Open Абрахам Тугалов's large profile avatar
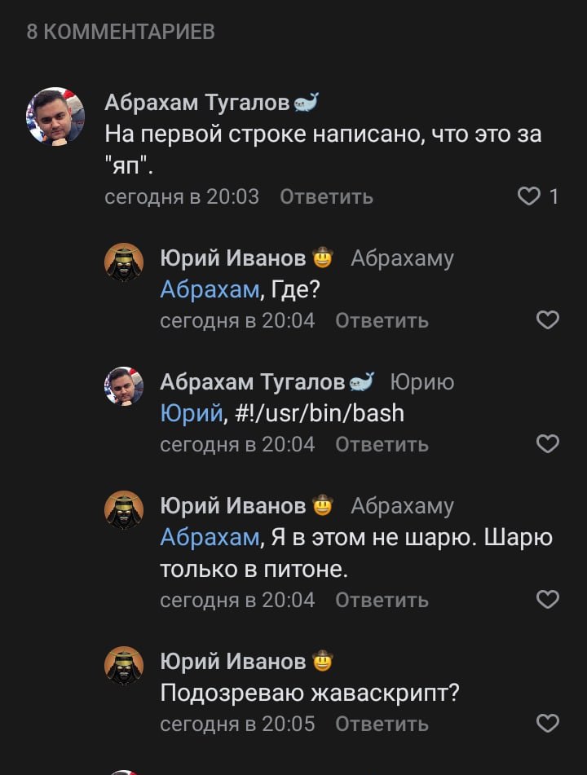The image size is (587, 775). tap(55, 117)
